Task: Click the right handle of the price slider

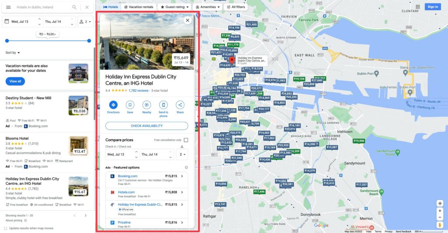Action: click(89, 41)
